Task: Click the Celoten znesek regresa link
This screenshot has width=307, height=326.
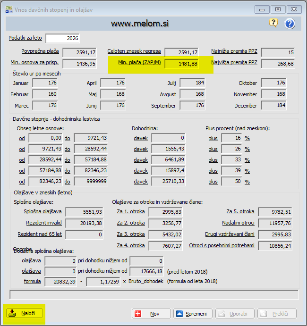Action: click(134, 51)
